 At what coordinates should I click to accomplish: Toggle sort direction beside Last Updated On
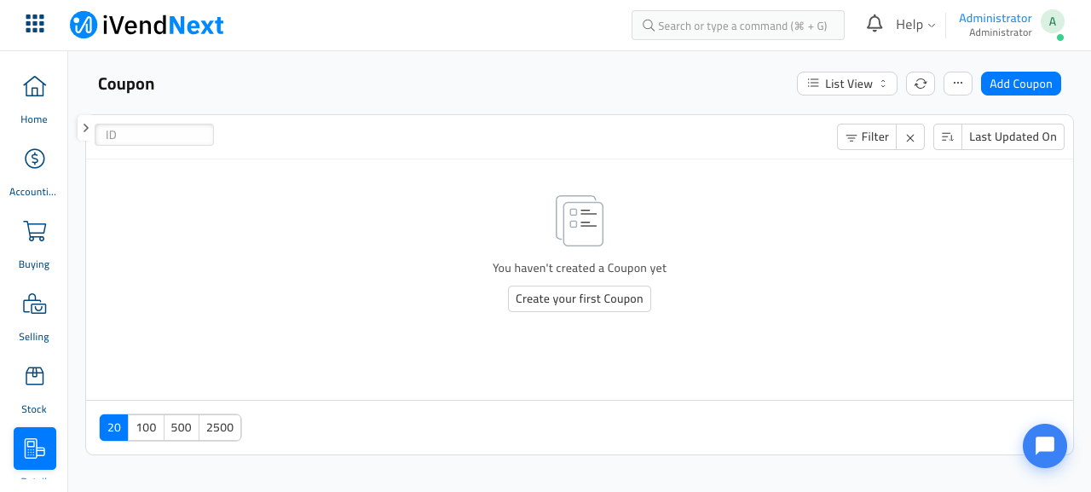948,137
